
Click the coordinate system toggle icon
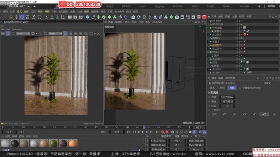(63, 17)
